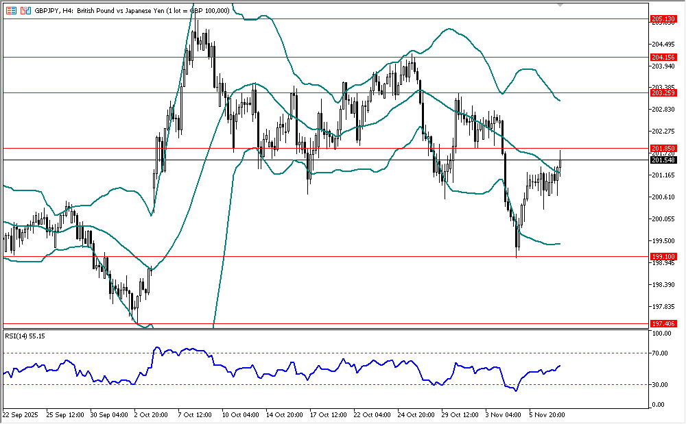686x424 pixels.
Task: Select the 199.100 support level label
Action: pyautogui.click(x=663, y=256)
